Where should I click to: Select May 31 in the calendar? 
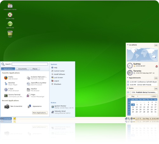pyautogui.click(x=156, y=112)
